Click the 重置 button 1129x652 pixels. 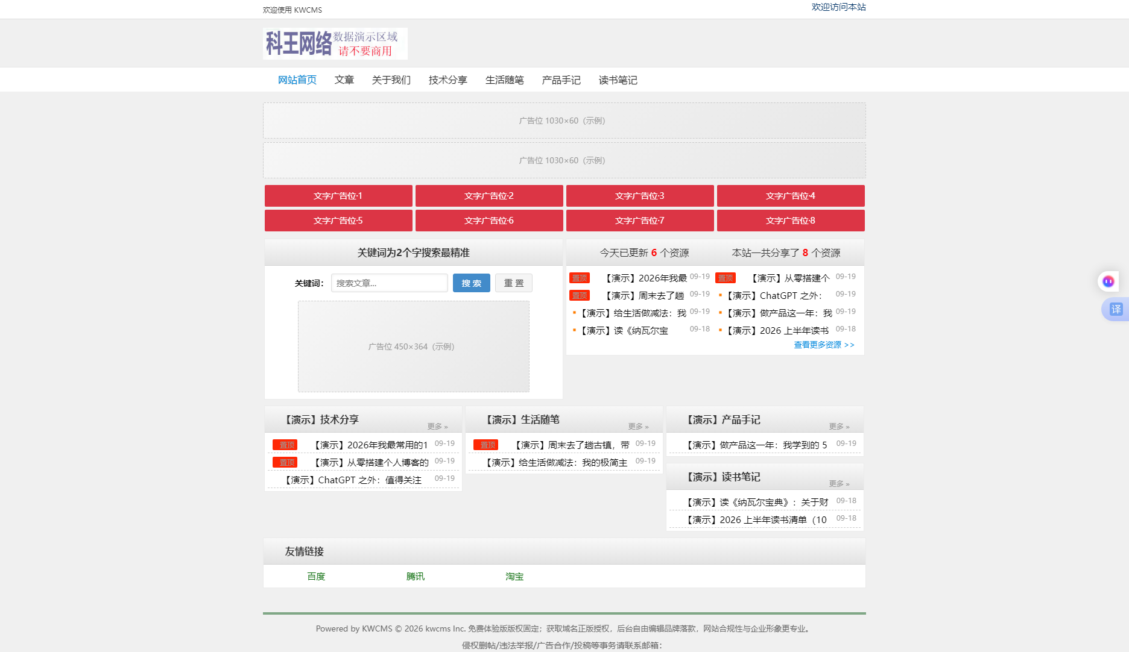tap(514, 283)
